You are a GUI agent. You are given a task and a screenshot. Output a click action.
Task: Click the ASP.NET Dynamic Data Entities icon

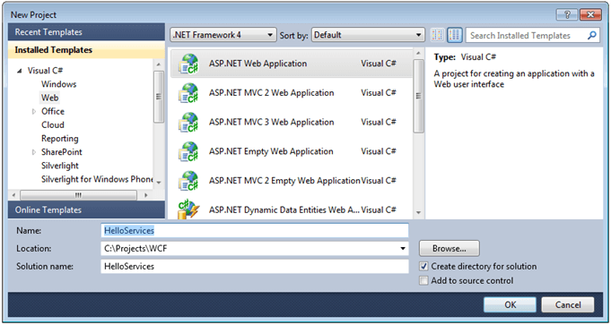pyautogui.click(x=188, y=210)
